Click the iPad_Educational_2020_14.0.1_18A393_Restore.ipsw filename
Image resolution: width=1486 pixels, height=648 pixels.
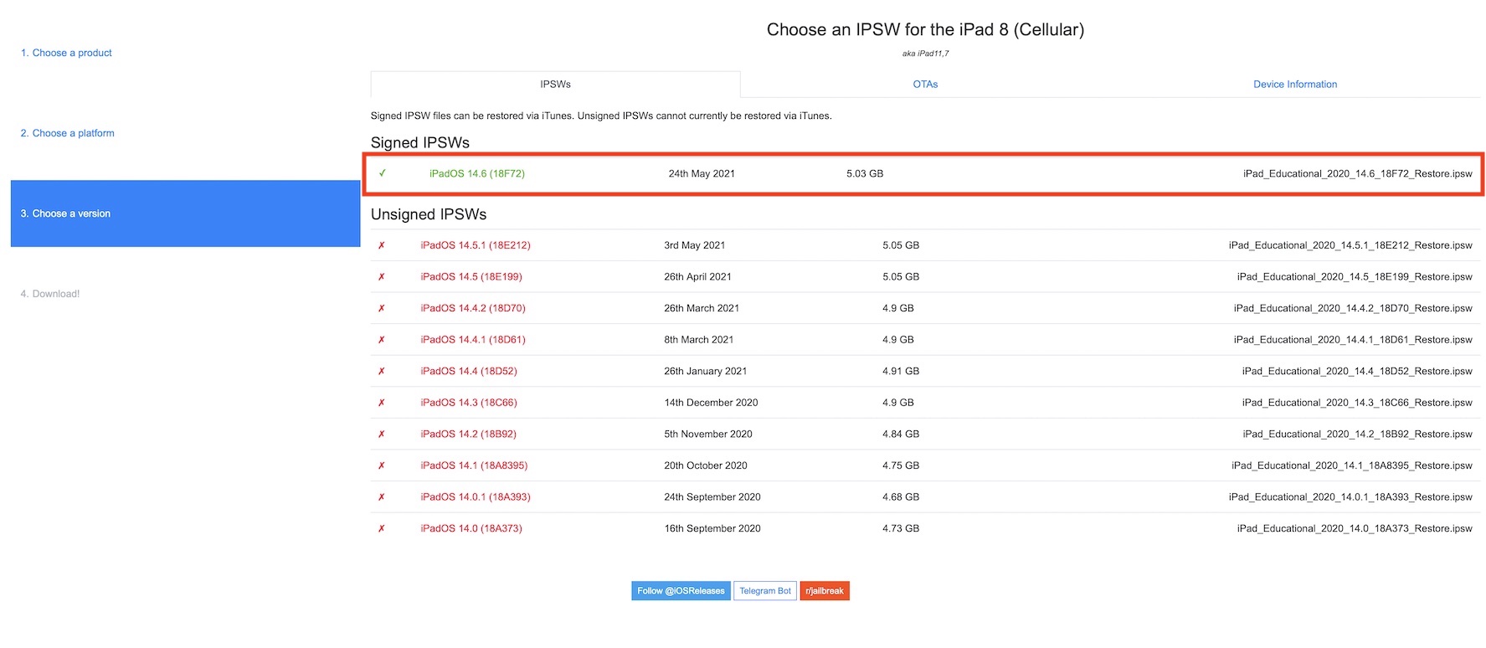coord(1350,497)
